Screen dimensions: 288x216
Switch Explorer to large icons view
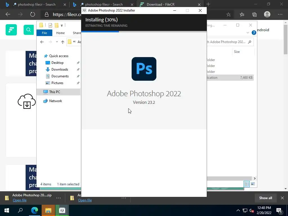[x=253, y=184]
